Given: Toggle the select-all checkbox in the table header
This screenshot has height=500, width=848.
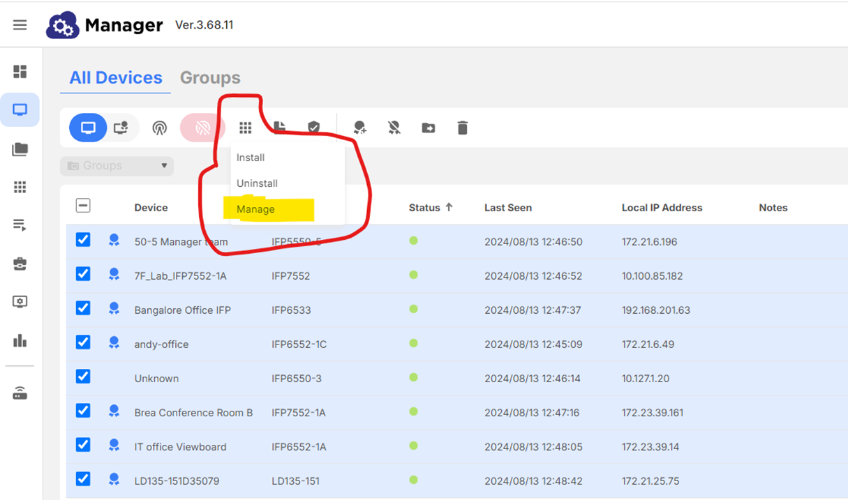Looking at the screenshot, I should (x=83, y=206).
